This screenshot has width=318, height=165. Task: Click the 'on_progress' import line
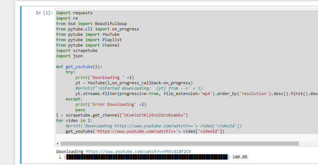[x=97, y=29]
